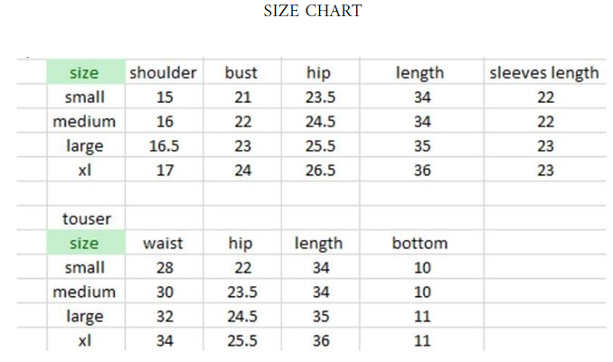Image resolution: width=613 pixels, height=362 pixels.
Task: Click the large waist value 32
Action: [x=164, y=316]
